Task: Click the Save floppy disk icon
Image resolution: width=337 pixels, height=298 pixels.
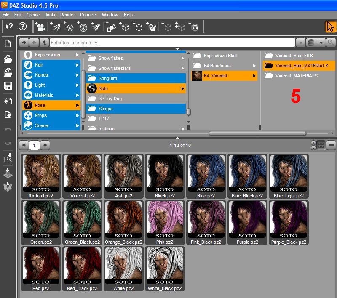Action: (8, 86)
